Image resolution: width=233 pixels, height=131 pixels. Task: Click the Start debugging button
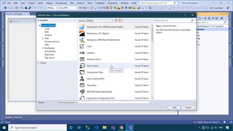tap(83, 8)
